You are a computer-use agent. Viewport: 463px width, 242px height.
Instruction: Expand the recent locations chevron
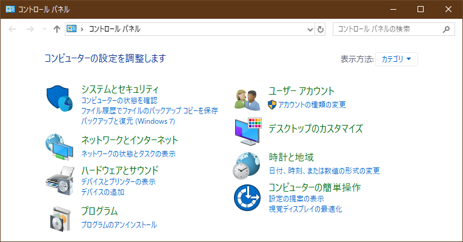(45, 29)
